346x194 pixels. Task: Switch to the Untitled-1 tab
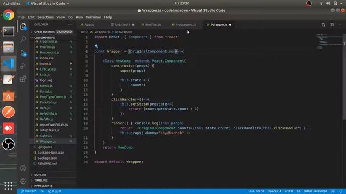coord(122,25)
